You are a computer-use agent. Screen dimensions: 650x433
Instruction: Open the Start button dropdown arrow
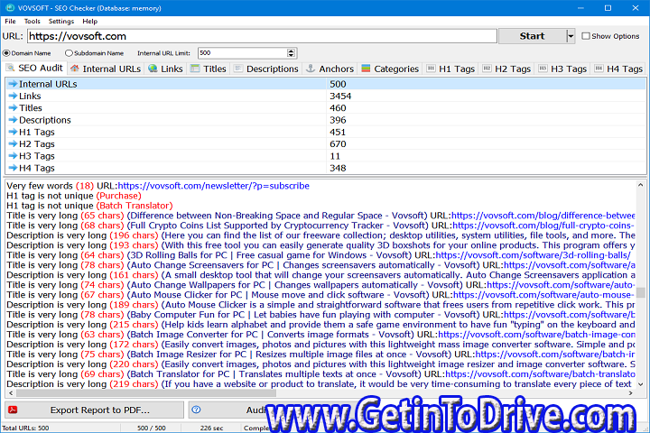571,36
